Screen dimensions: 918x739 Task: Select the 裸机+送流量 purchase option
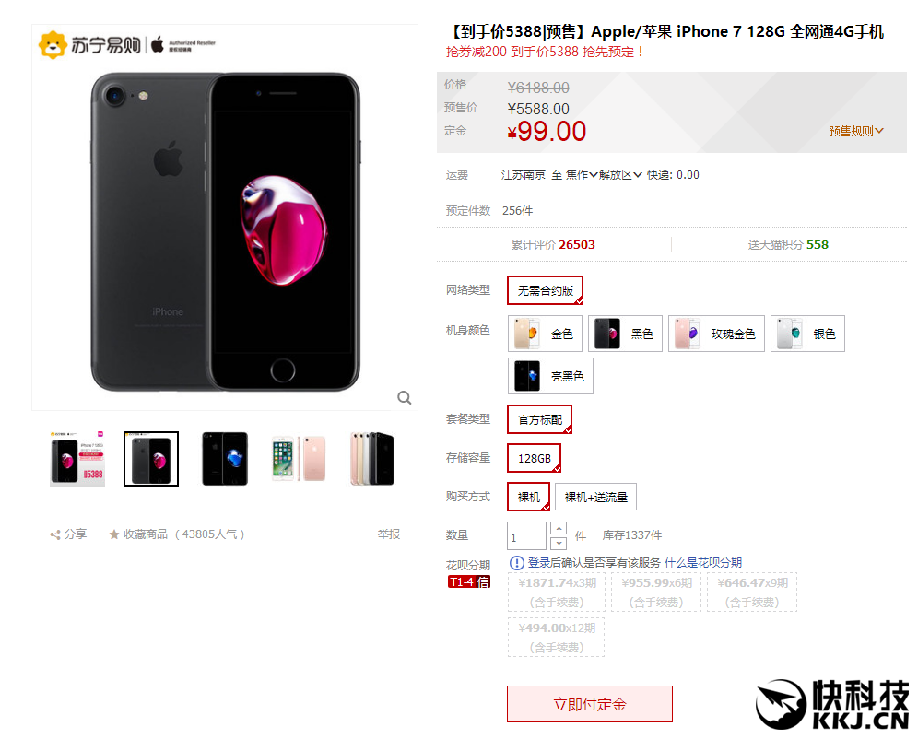[x=596, y=497]
